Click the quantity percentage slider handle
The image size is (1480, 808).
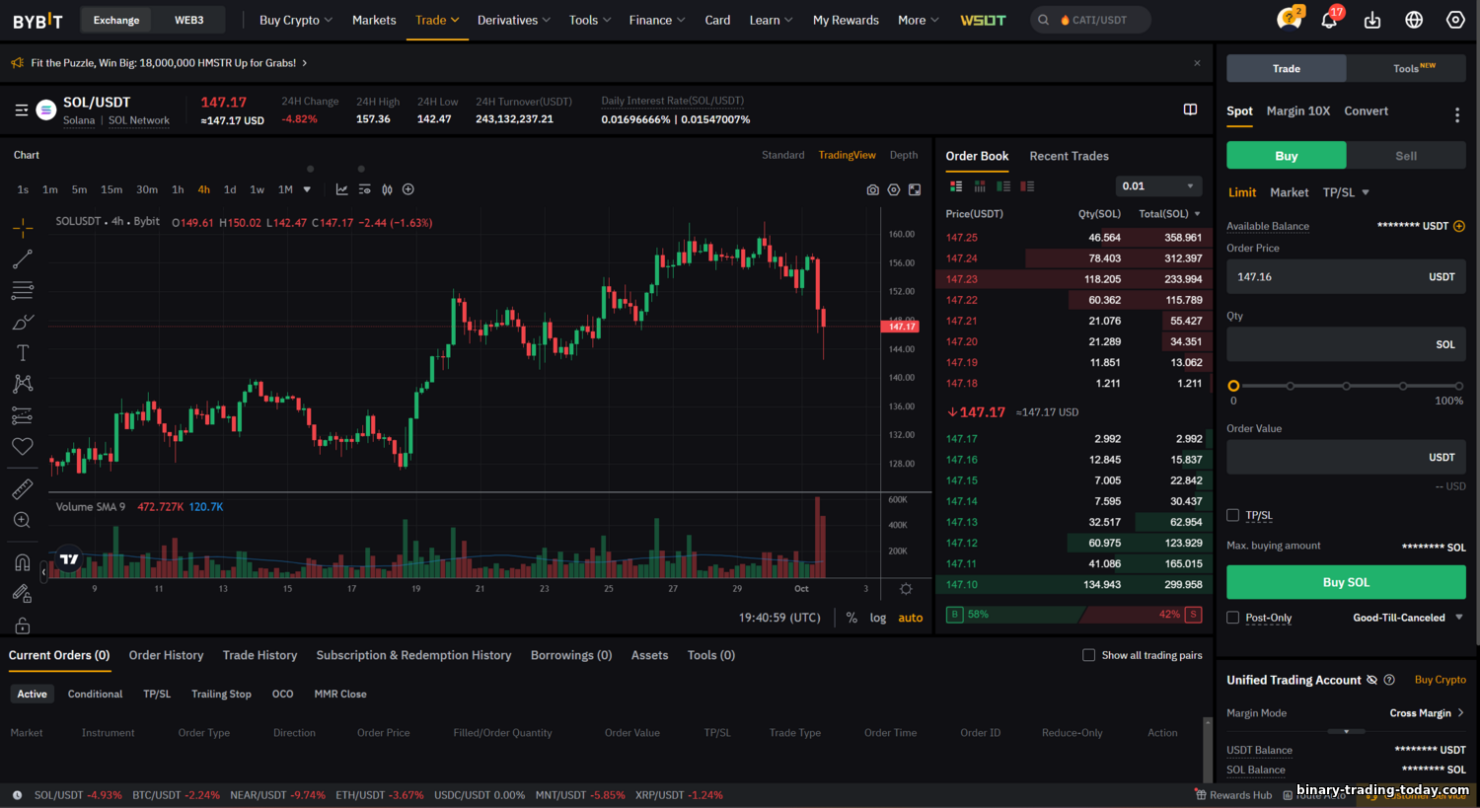tap(1233, 386)
